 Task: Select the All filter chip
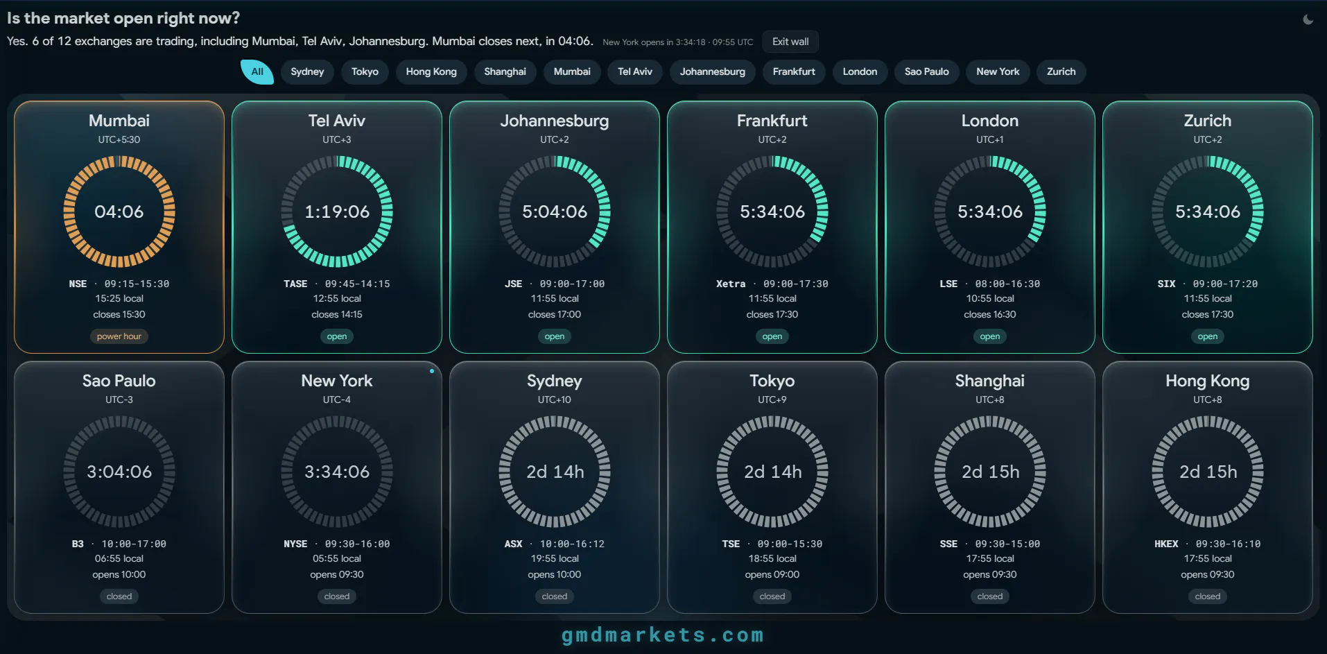[257, 71]
